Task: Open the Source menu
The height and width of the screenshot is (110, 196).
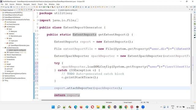Action: 12,4
